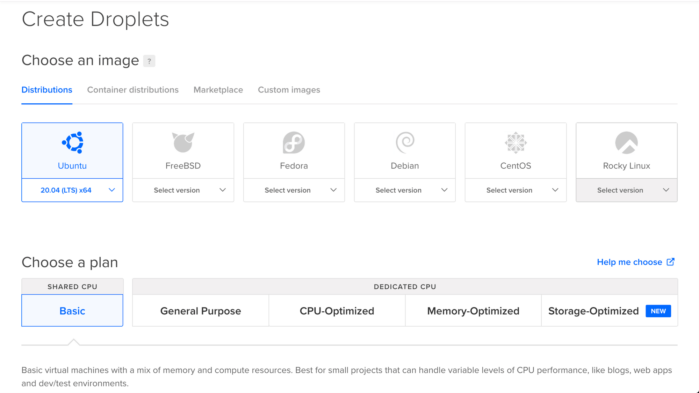Choose the General Purpose plan
The width and height of the screenshot is (699, 393).
coord(201,311)
